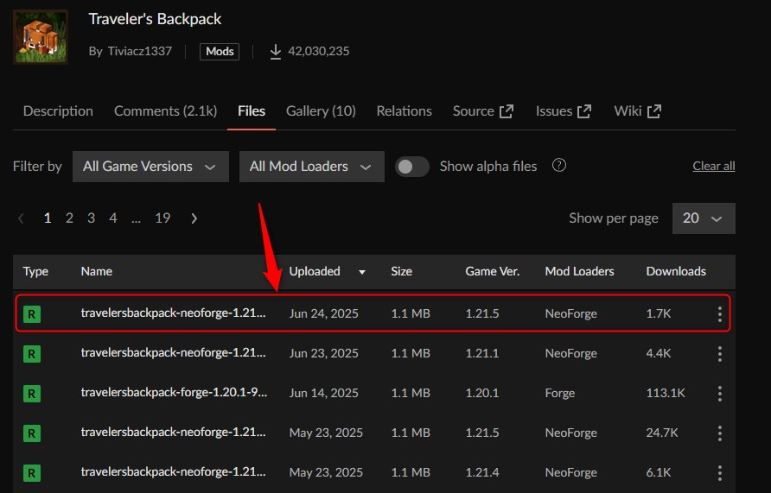Click the Traveler's Backpack mod thumbnail

tap(41, 37)
